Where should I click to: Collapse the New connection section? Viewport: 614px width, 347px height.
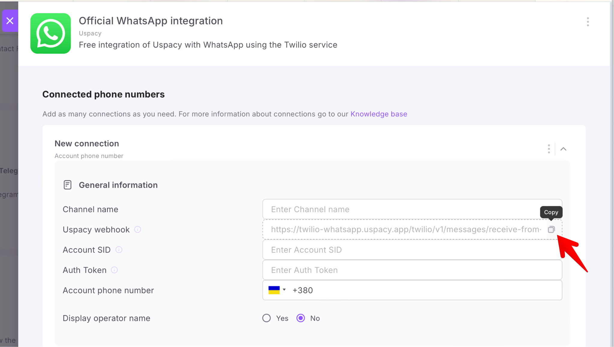563,149
